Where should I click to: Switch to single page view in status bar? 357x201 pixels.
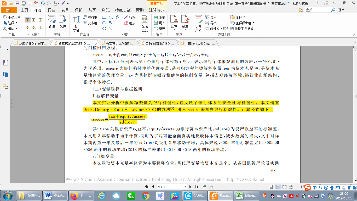pos(271,187)
